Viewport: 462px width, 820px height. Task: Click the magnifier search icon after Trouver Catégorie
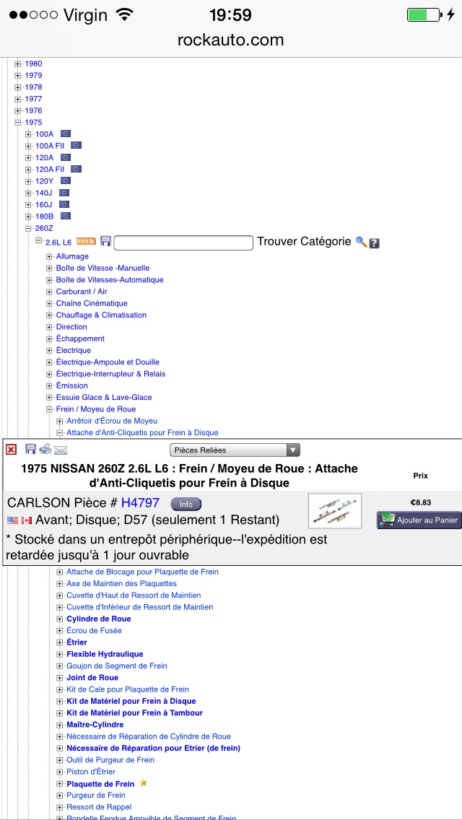pyautogui.click(x=361, y=243)
